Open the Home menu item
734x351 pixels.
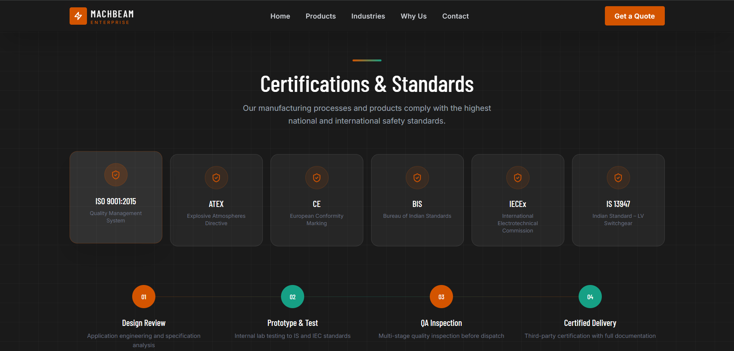click(280, 16)
